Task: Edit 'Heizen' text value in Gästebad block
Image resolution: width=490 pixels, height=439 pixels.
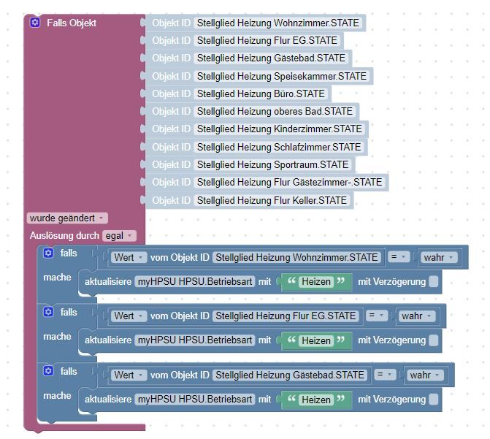Action: coord(316,400)
